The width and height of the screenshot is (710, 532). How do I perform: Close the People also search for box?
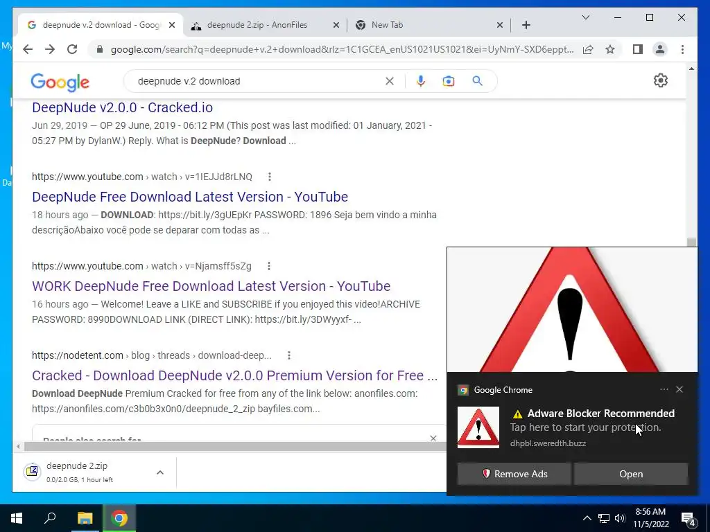433,438
